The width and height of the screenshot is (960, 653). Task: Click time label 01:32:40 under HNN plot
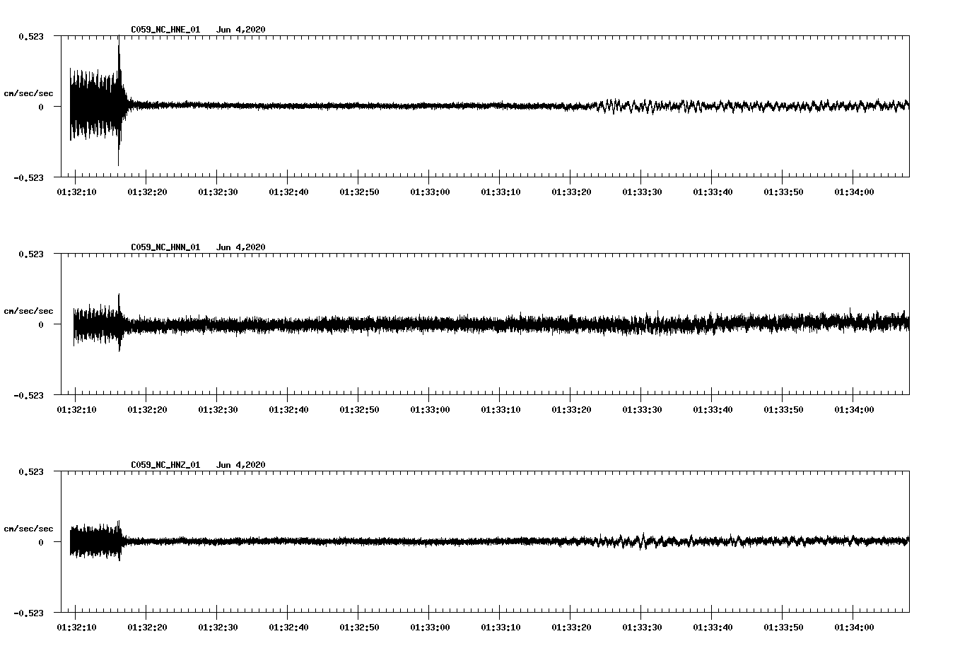point(288,410)
